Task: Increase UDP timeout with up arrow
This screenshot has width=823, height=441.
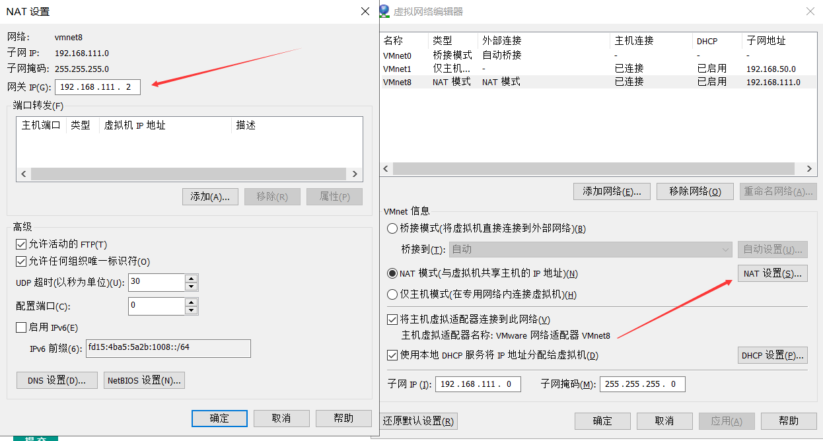Action: tap(192, 279)
